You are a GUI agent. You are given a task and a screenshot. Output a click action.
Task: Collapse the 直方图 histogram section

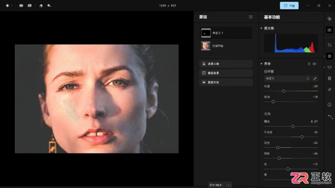tap(261, 28)
